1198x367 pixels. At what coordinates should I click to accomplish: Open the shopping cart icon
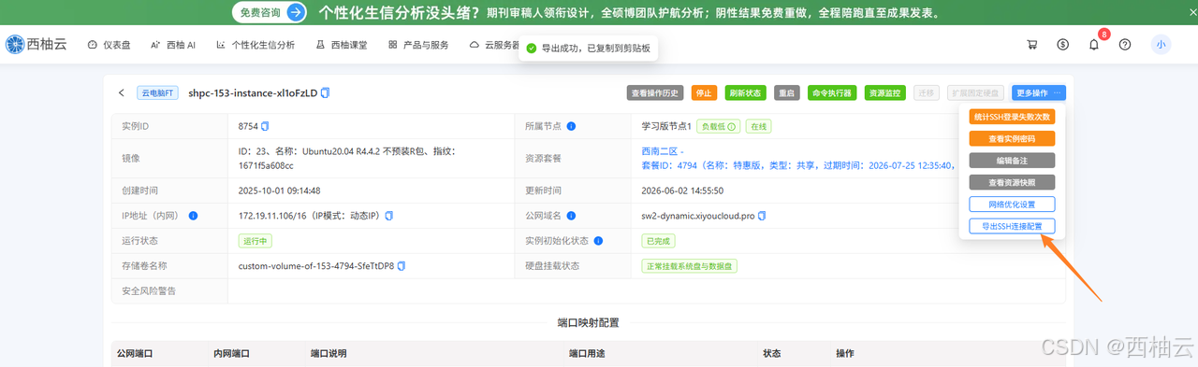tap(1032, 44)
